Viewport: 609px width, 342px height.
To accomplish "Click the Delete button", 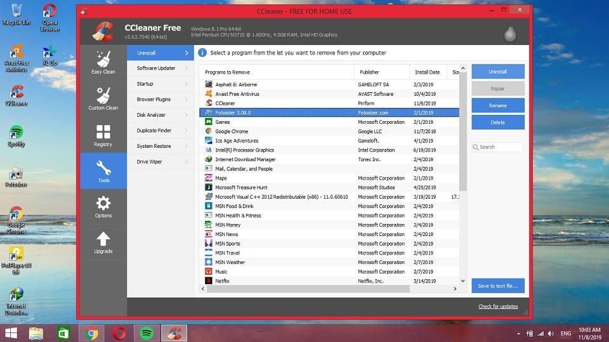I will click(x=498, y=122).
